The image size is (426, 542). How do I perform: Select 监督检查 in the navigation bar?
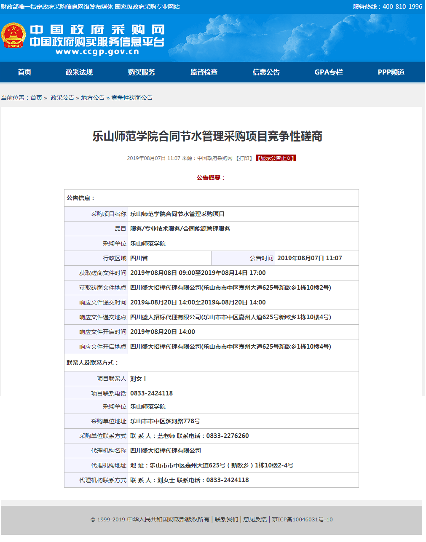point(204,72)
